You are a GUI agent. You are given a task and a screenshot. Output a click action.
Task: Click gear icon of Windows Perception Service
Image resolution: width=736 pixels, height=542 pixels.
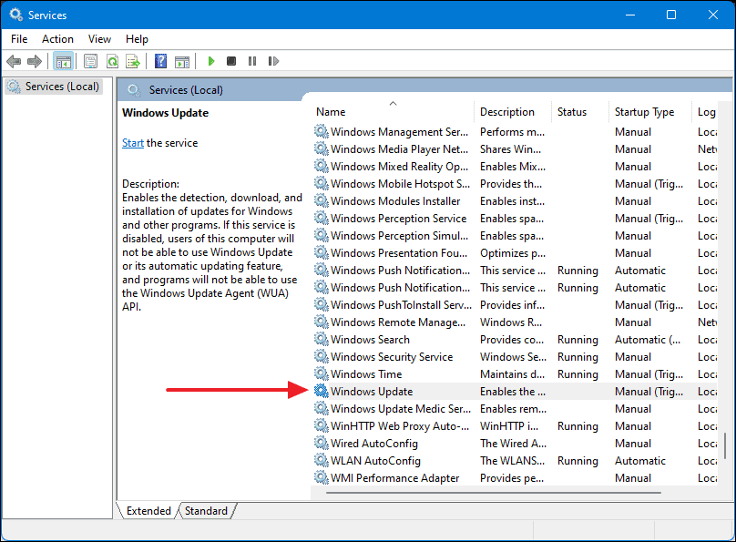coord(321,218)
